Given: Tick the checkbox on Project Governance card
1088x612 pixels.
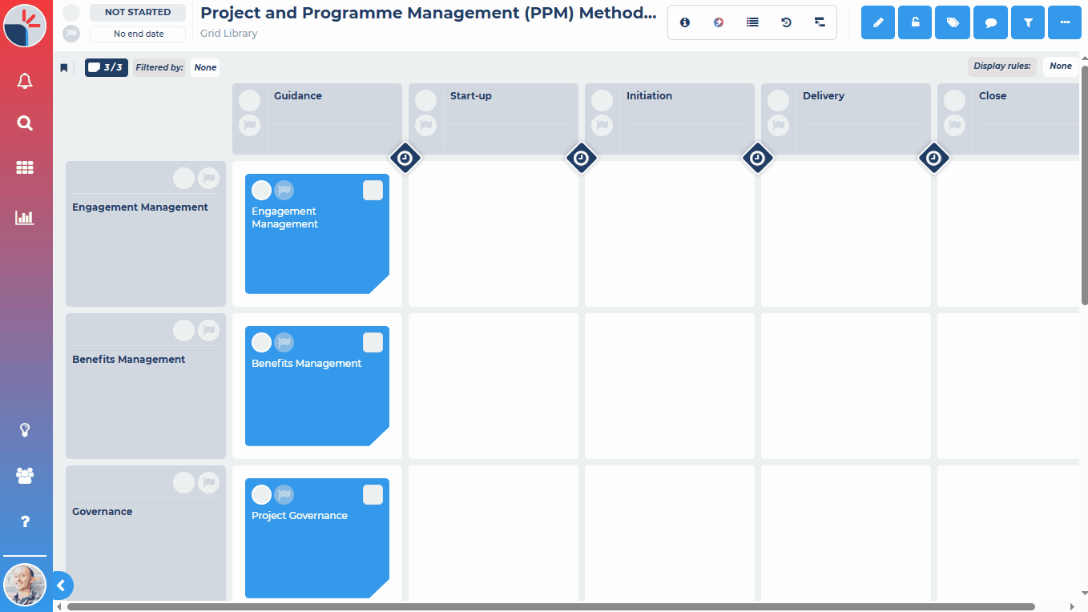Looking at the screenshot, I should click(373, 495).
